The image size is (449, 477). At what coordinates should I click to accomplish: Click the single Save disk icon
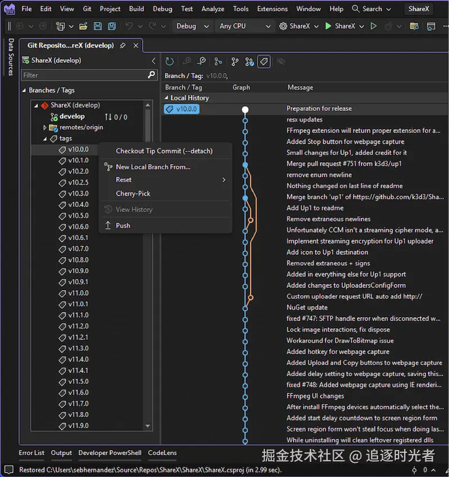pyautogui.click(x=98, y=26)
